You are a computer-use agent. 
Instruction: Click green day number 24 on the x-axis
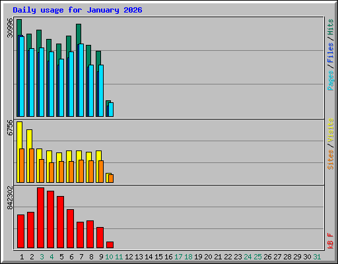click(x=248, y=257)
